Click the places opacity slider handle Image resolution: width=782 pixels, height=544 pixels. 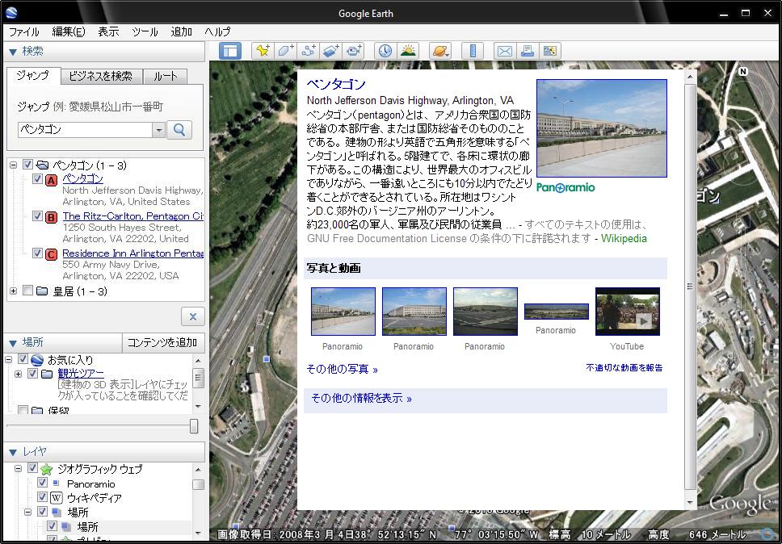point(194,426)
